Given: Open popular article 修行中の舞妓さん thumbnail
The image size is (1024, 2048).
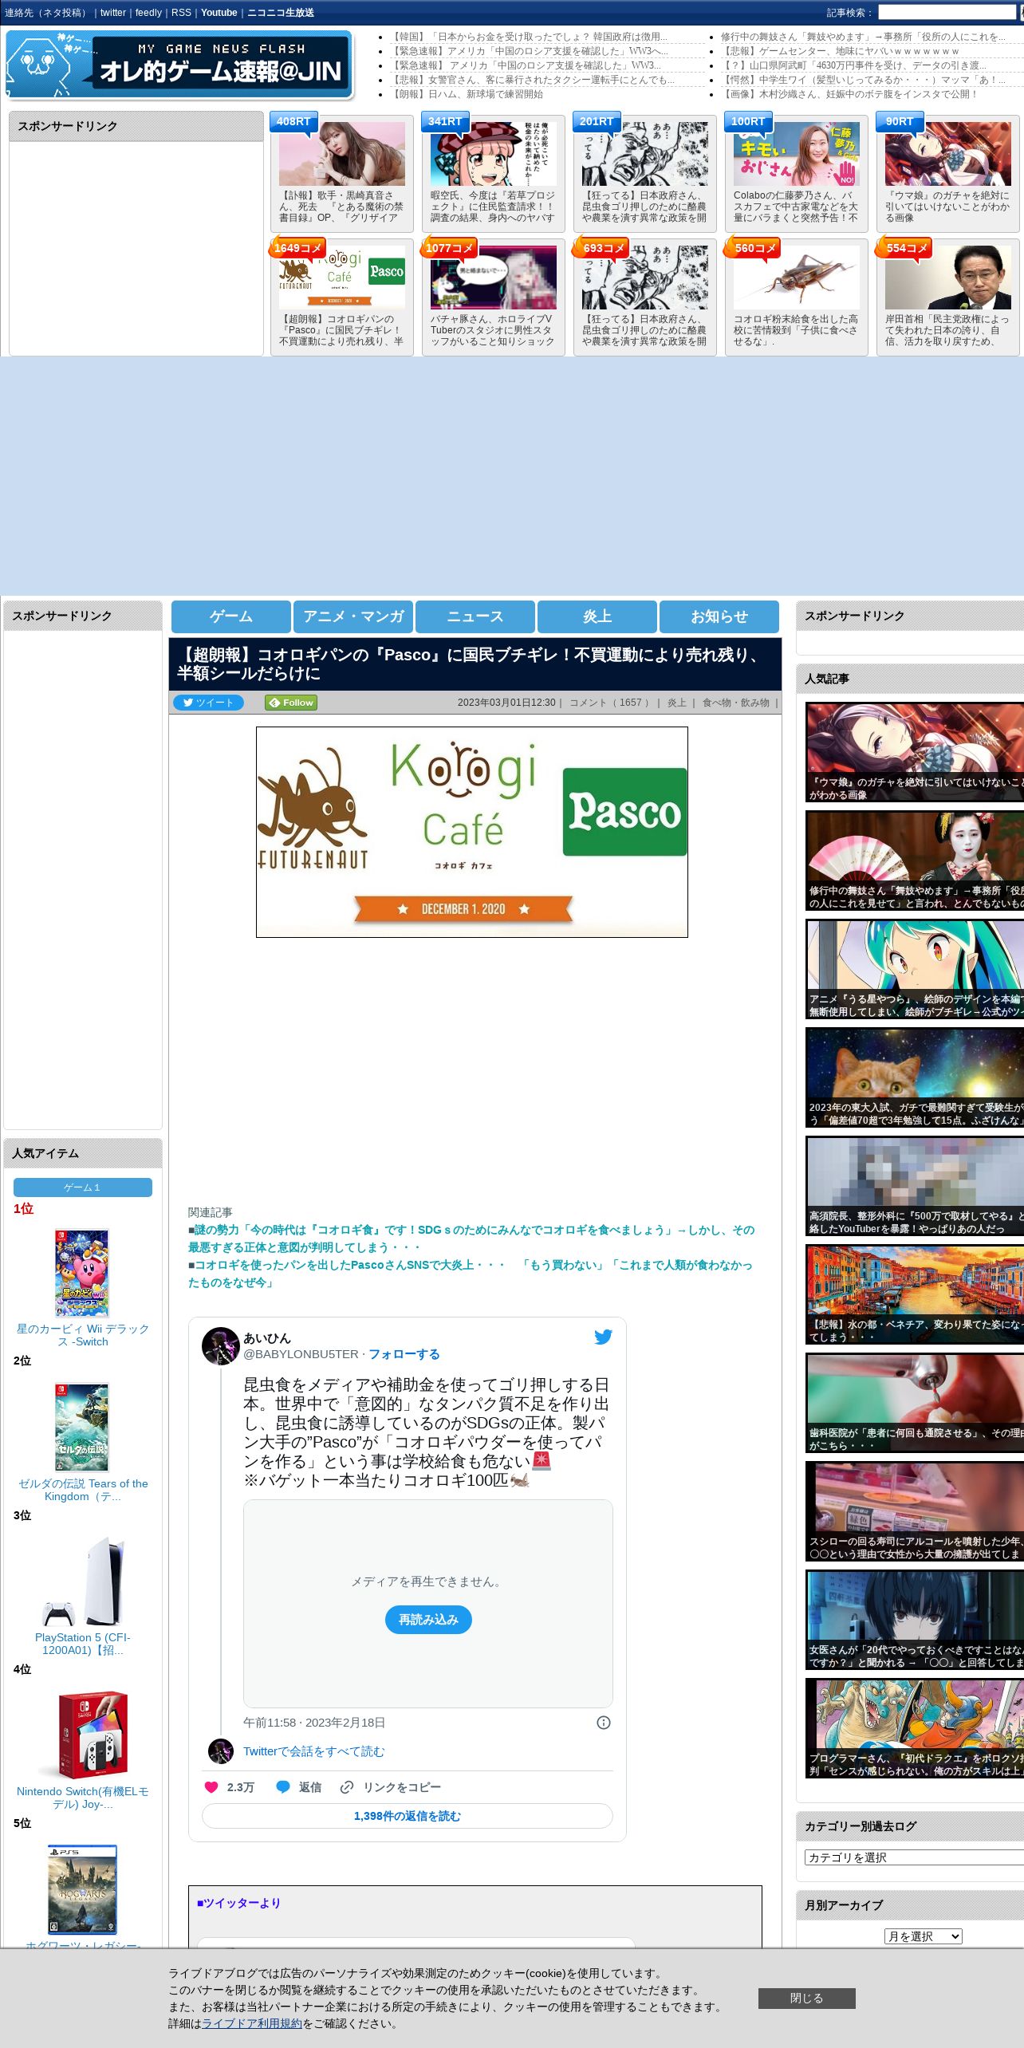Looking at the screenshot, I should coord(915,861).
